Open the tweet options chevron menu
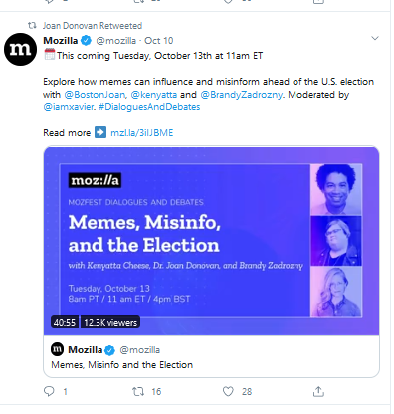The width and height of the screenshot is (394, 414). click(375, 38)
